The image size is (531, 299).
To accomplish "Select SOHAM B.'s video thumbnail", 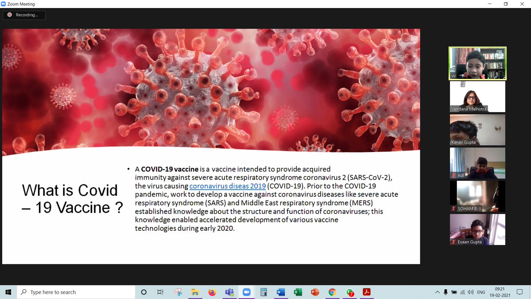I will click(x=477, y=196).
